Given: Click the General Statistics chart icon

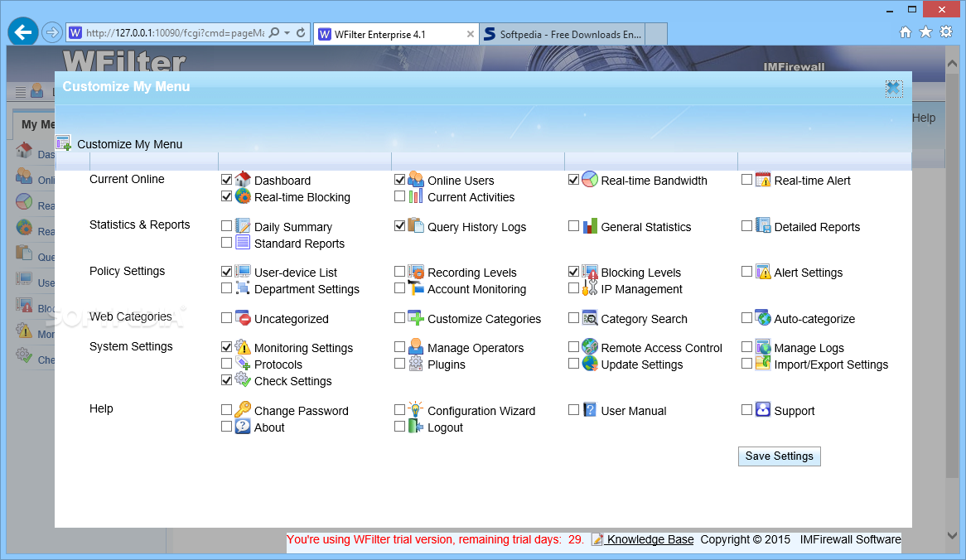Looking at the screenshot, I should pyautogui.click(x=590, y=225).
